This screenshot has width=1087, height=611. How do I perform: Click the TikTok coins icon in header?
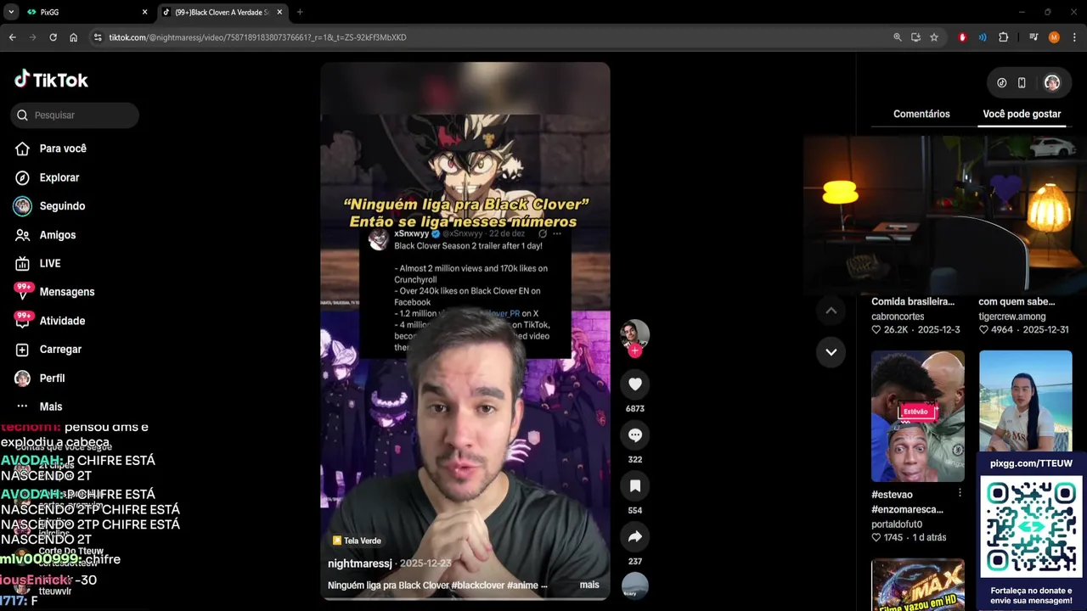(1001, 83)
